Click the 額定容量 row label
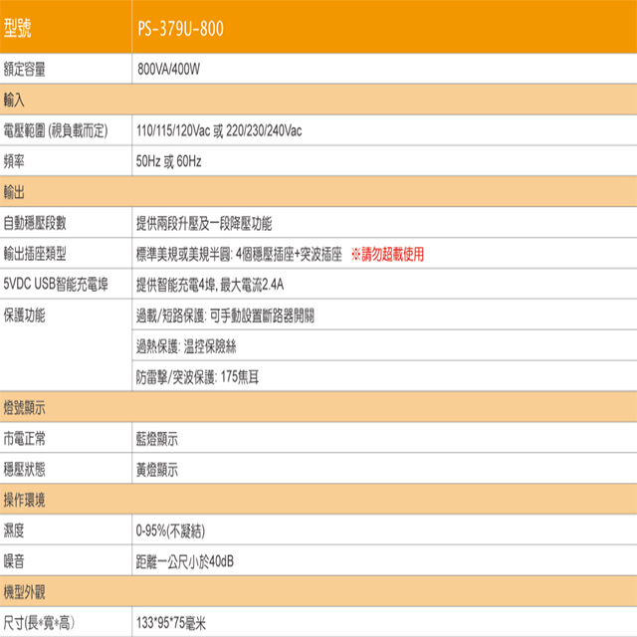 [24, 69]
